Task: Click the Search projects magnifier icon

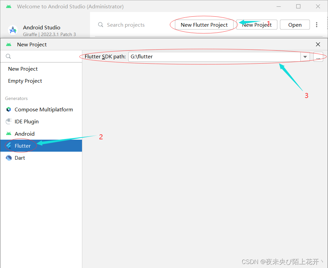Action: click(101, 25)
